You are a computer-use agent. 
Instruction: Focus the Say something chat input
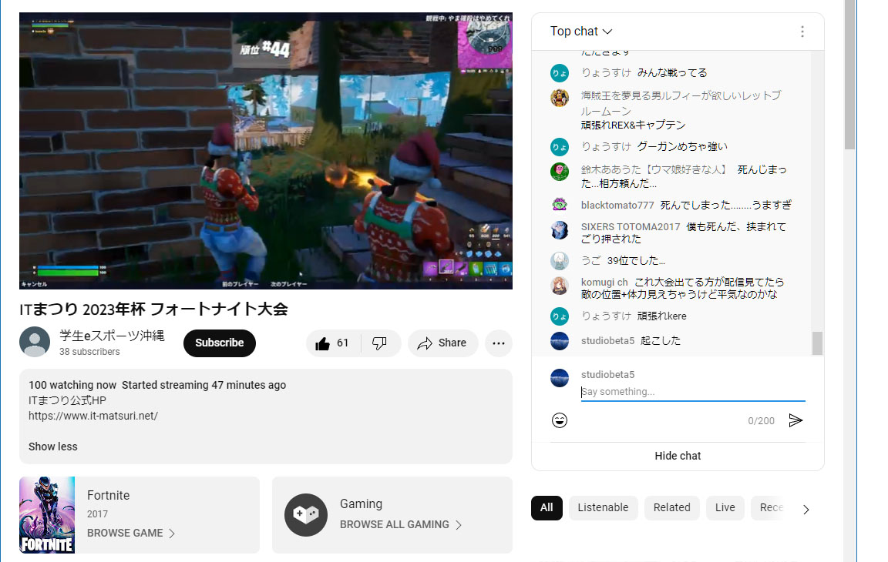click(693, 392)
